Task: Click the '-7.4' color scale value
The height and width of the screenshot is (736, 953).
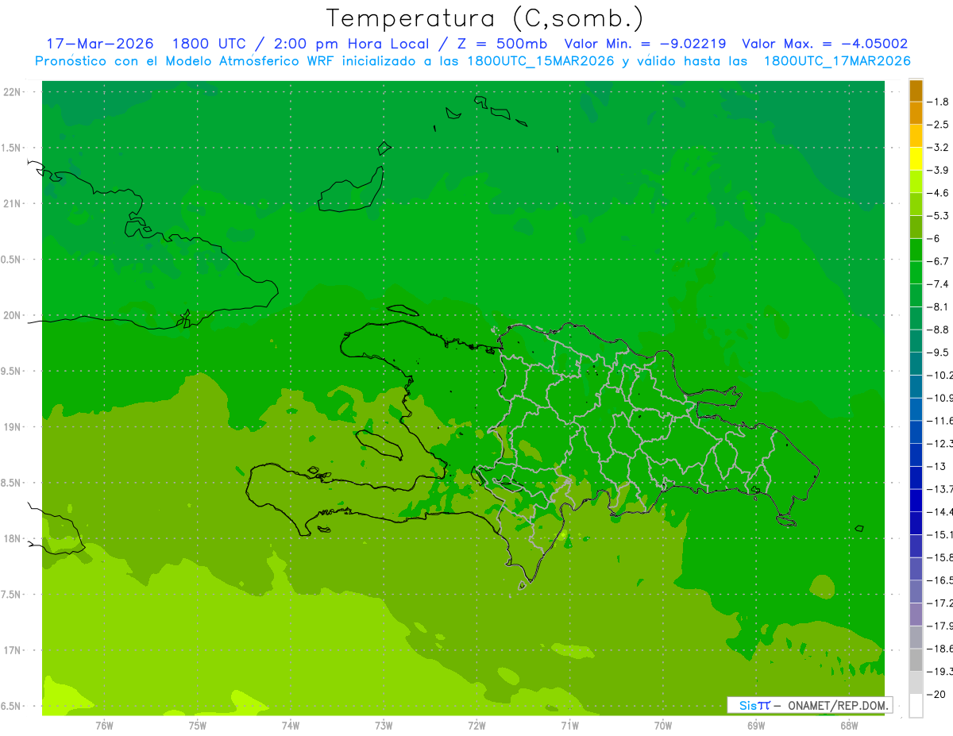Action: click(939, 284)
